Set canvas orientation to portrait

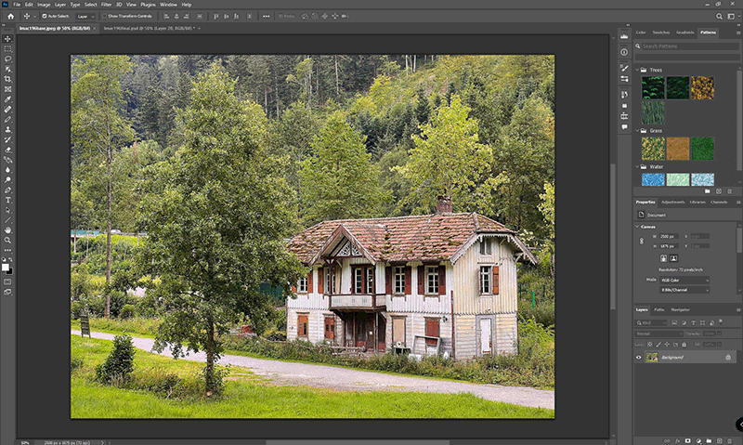(x=663, y=258)
